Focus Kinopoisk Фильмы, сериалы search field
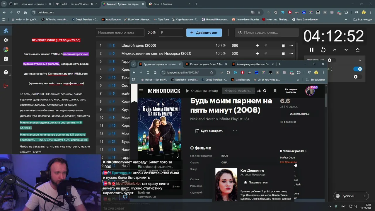Screen dimensions: 375x211 tap(238, 91)
